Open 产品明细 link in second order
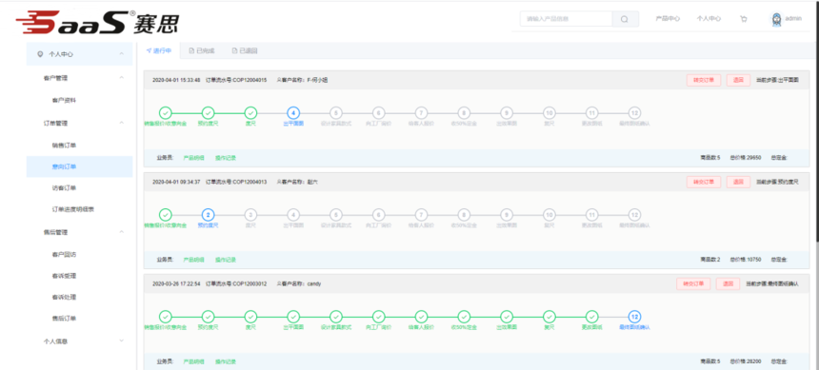This screenshot has width=819, height=370. pyautogui.click(x=193, y=260)
